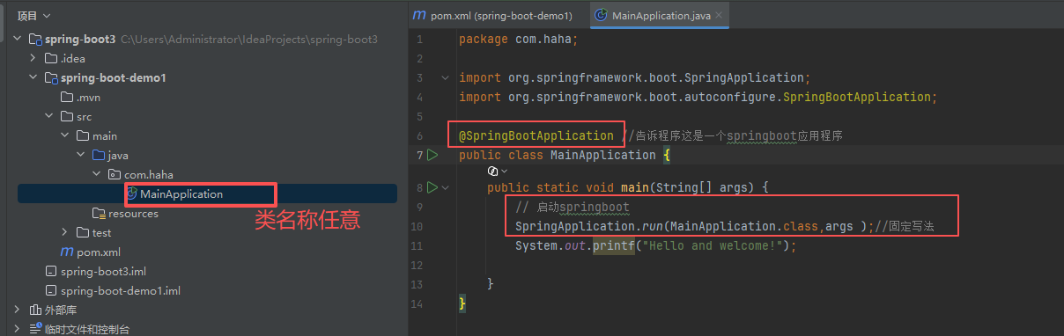
Task: Collapse the spring-boot-demo1 module chevron
Action: pyautogui.click(x=33, y=77)
